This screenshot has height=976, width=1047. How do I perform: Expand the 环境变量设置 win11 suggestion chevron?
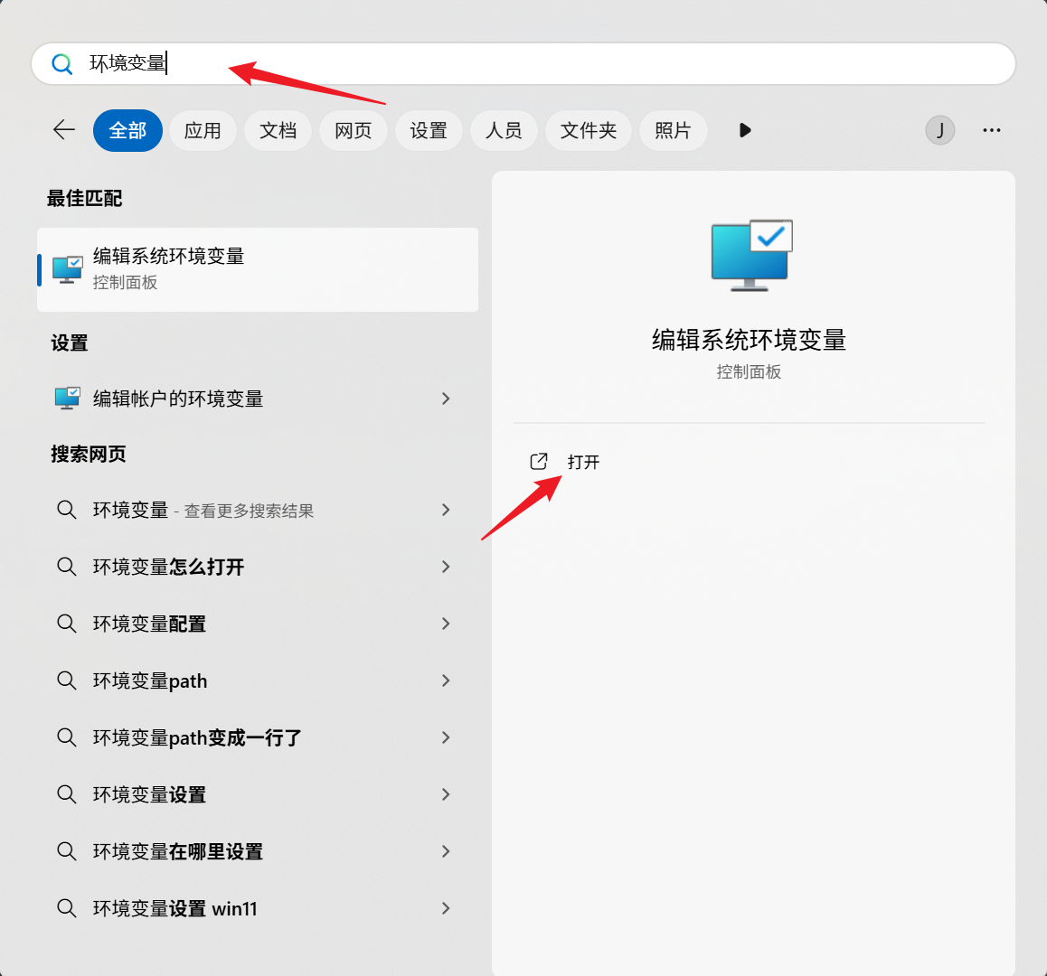tap(445, 908)
